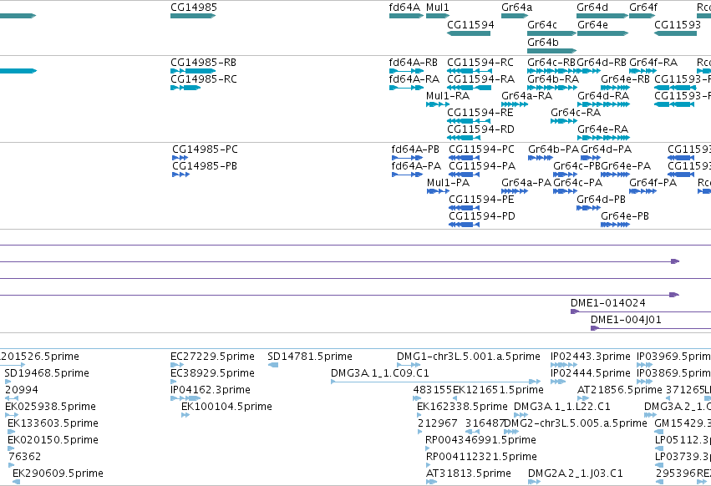The height and width of the screenshot is (486, 711).
Task: Select the Gr64c gene
Action: click(552, 33)
